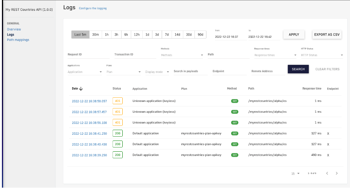Go to next page of logs
350x188 pixels.
[x=336, y=173]
